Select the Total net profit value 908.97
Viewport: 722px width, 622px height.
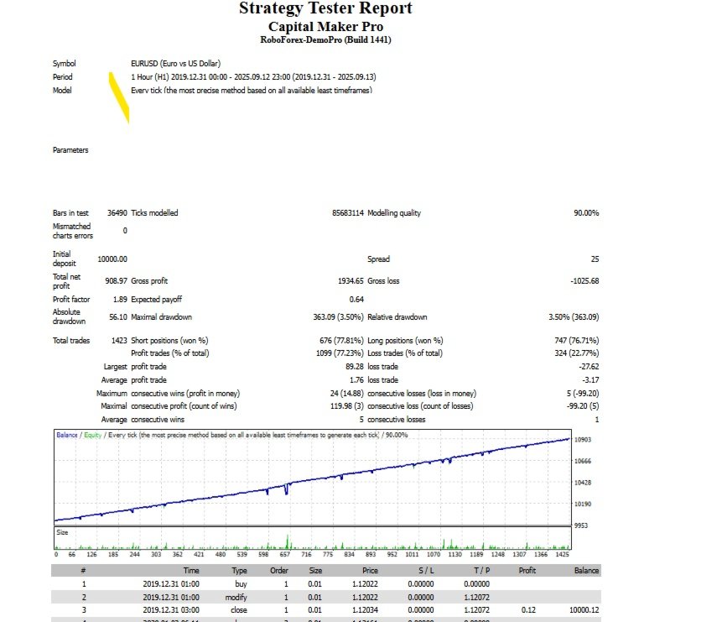(x=116, y=281)
